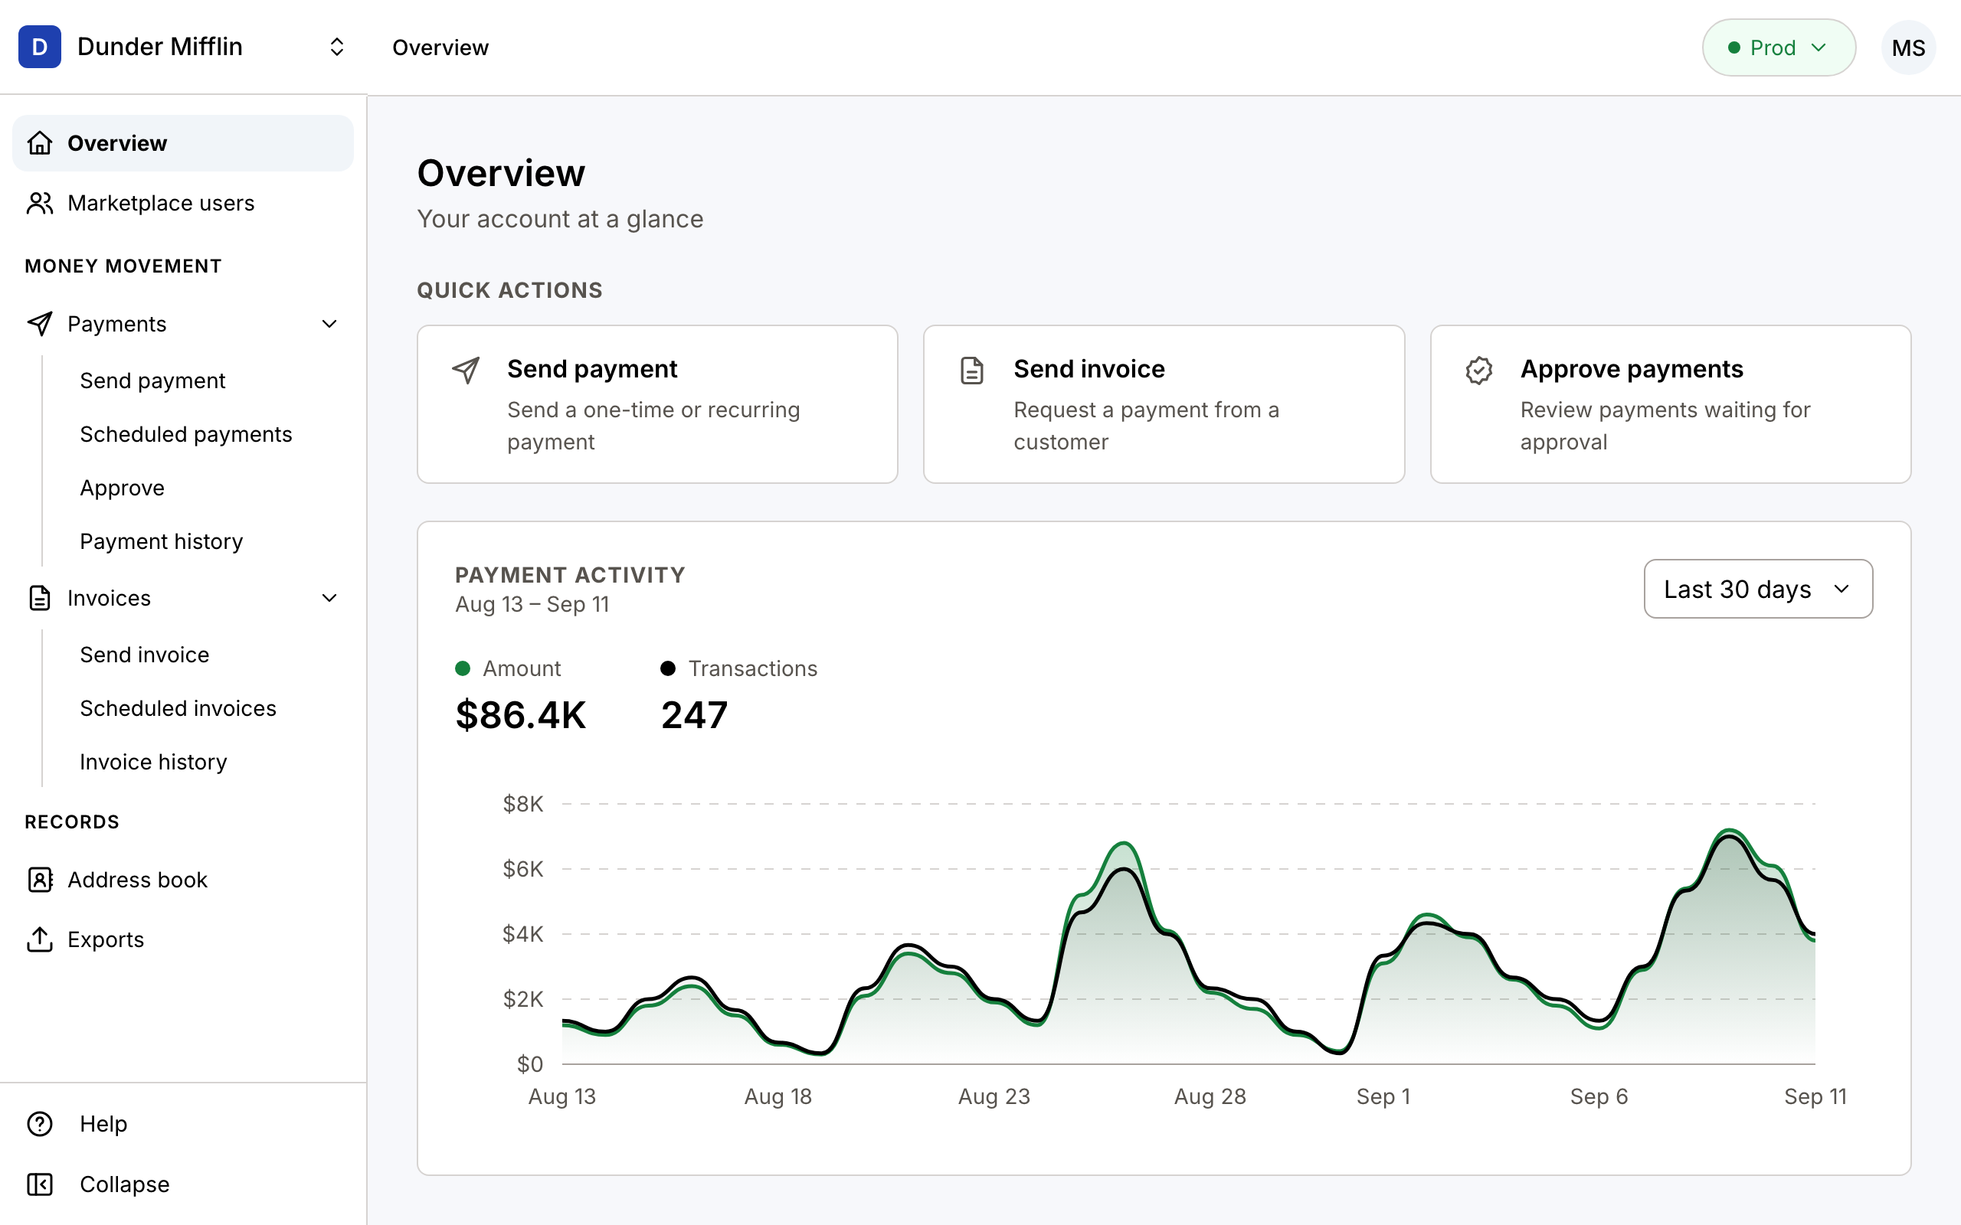Click the Dunder Mifflin "D" logo icon
The image size is (1961, 1225).
(40, 47)
